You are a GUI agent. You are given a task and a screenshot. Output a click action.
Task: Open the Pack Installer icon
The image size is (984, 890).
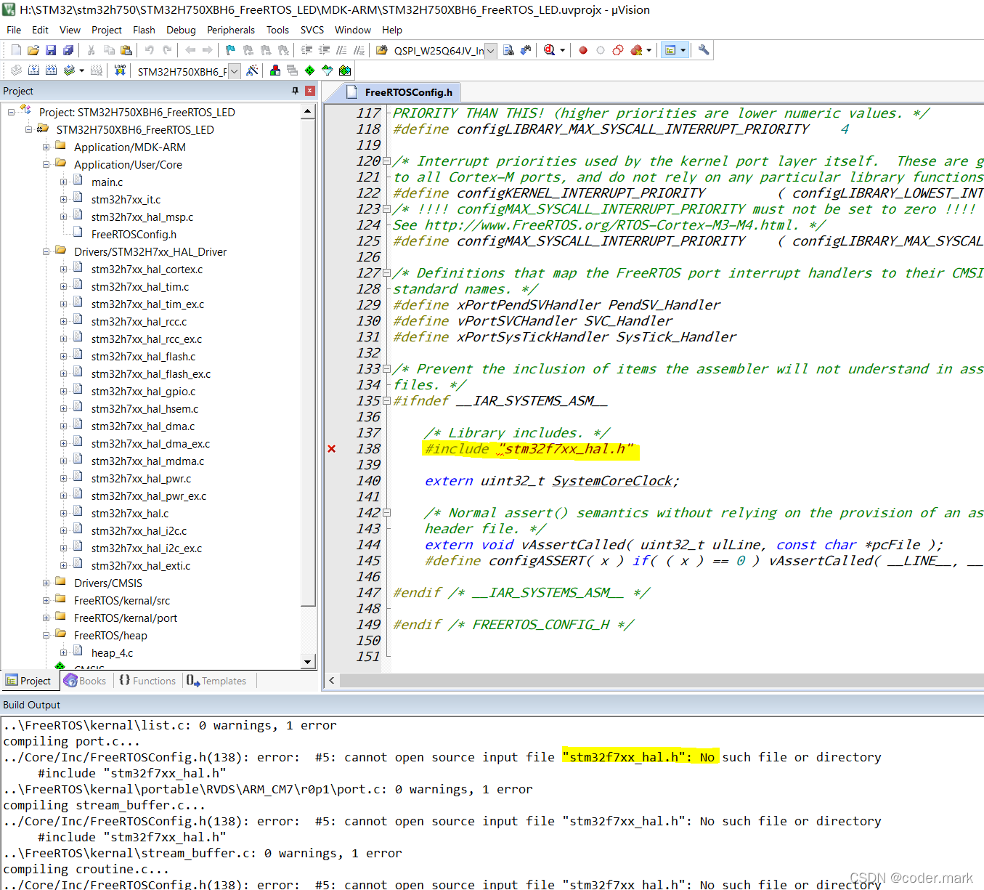coord(345,70)
